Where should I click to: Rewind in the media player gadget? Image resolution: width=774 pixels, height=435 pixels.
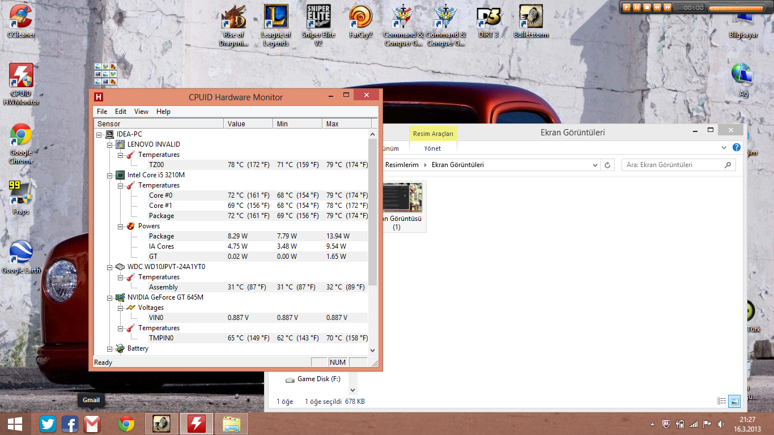(657, 7)
